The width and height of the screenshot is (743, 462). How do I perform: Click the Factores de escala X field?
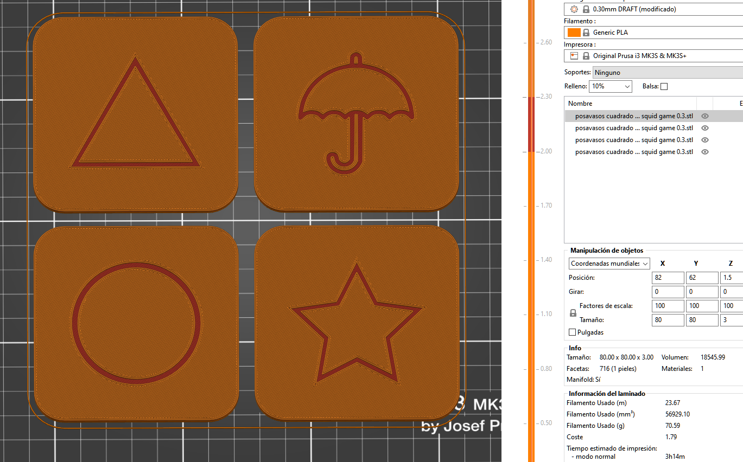click(668, 306)
